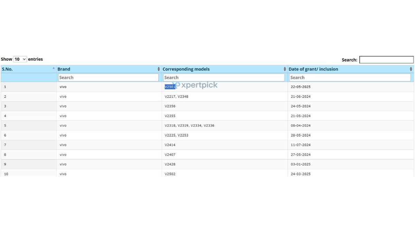Click Date of grant/inclusion sort arrows
The height and width of the screenshot is (235, 415).
tap(411, 69)
